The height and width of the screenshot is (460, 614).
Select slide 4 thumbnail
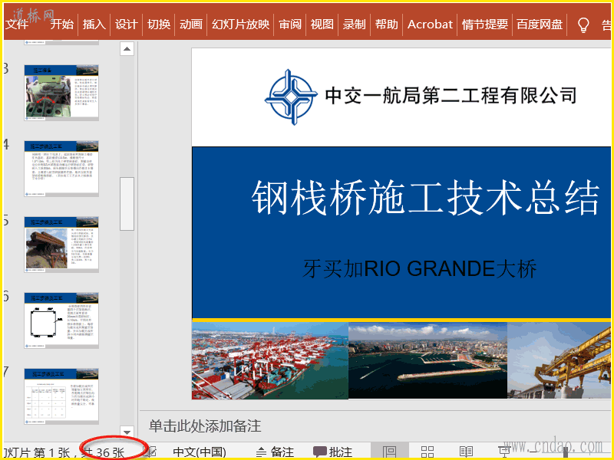(61, 169)
